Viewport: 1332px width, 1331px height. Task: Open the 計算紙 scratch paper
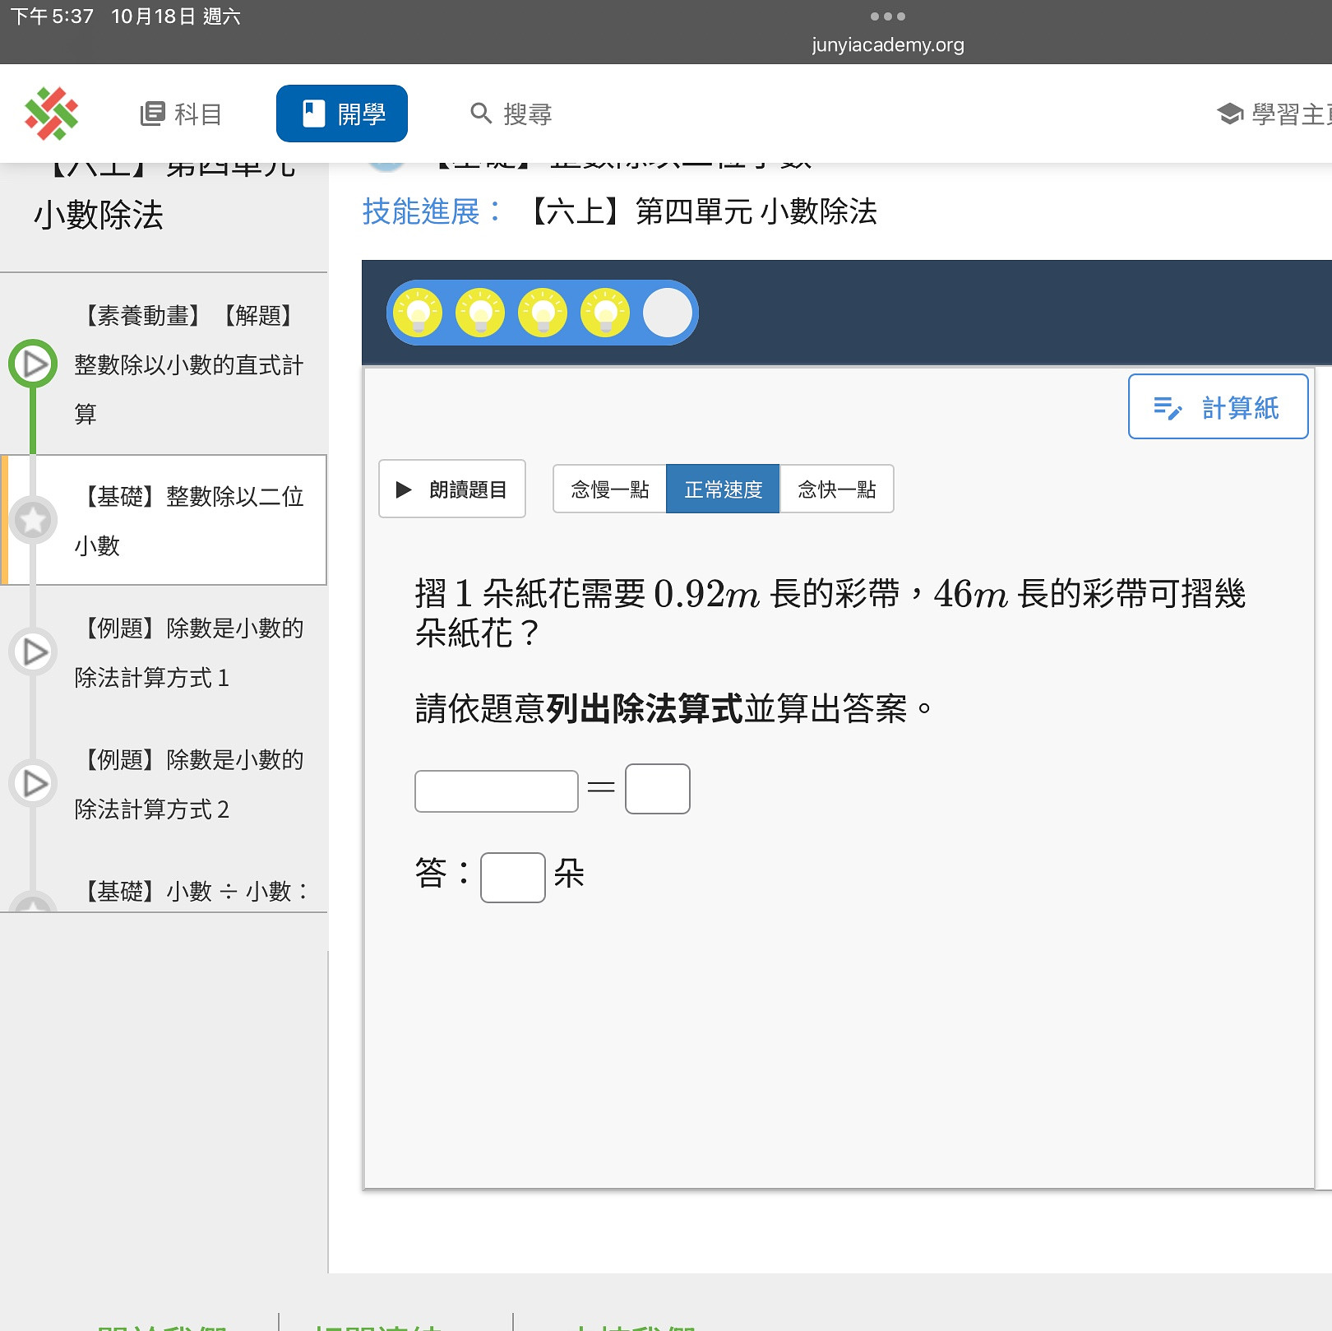point(1218,407)
